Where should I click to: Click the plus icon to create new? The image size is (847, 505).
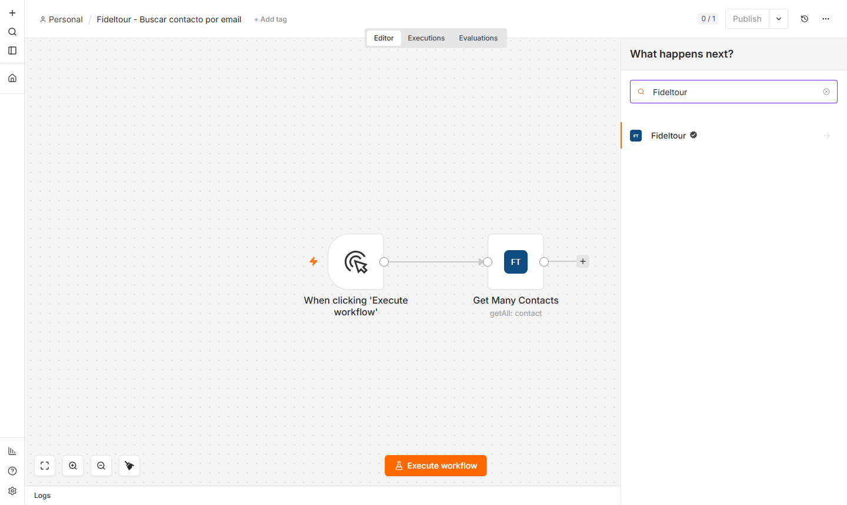12,13
